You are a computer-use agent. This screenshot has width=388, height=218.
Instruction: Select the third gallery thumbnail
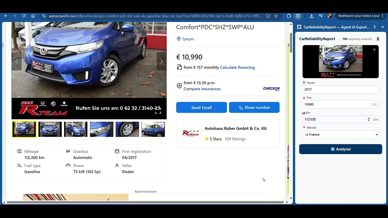click(x=76, y=129)
